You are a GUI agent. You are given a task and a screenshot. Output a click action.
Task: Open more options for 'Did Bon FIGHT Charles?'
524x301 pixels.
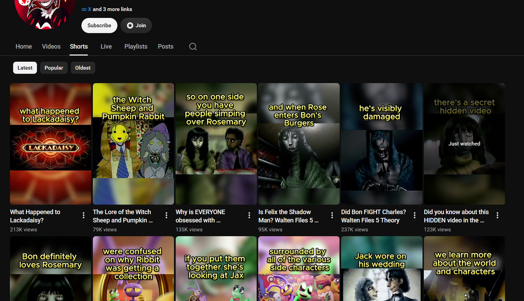[x=415, y=215]
